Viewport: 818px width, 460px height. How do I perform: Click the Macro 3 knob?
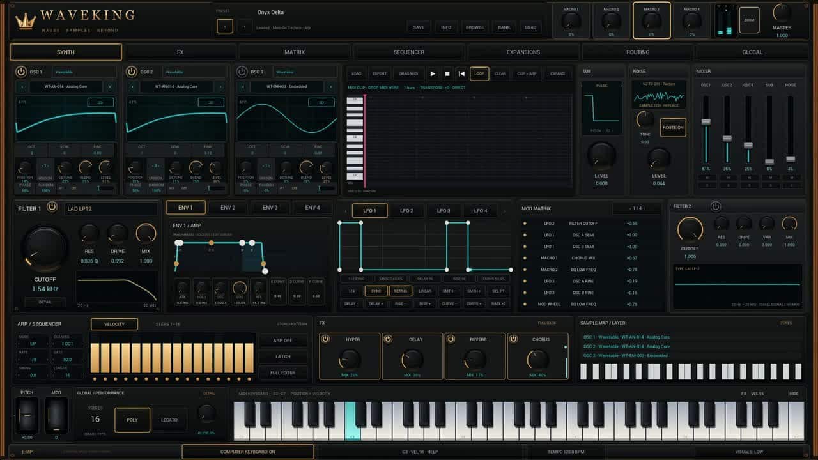(651, 21)
